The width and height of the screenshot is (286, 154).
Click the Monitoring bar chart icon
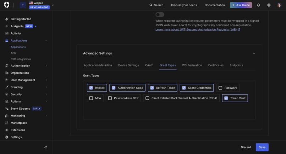(x=7, y=116)
